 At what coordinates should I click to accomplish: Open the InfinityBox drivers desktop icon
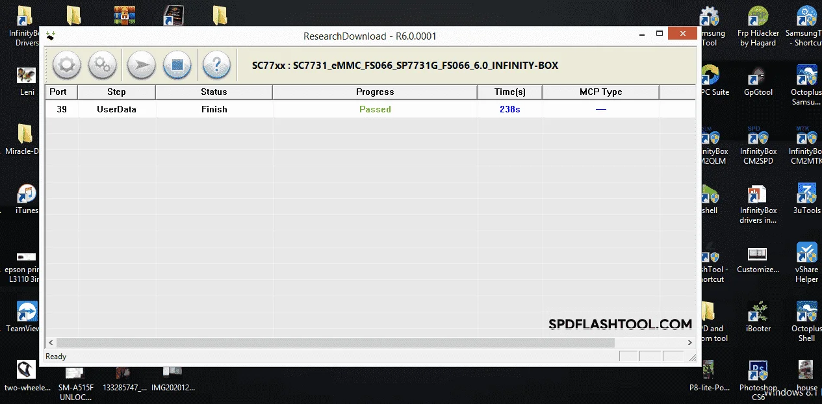click(x=758, y=204)
